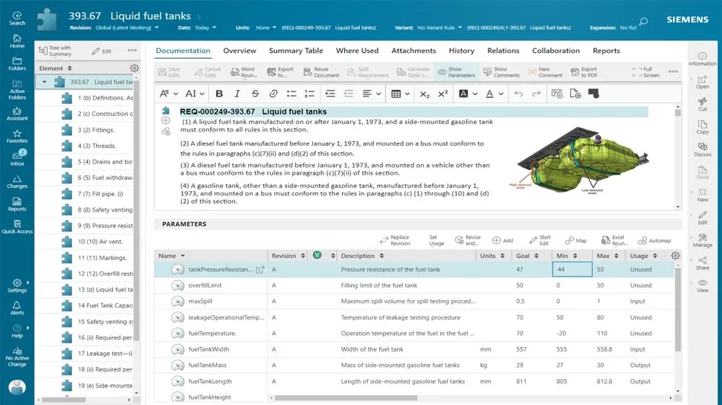The image size is (722, 405).
Task: Open the Where Used tab
Action: (x=357, y=51)
